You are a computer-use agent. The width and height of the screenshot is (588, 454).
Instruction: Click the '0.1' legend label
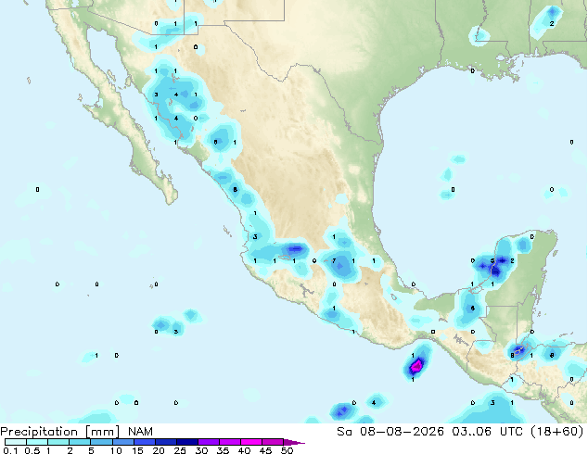tap(8, 450)
